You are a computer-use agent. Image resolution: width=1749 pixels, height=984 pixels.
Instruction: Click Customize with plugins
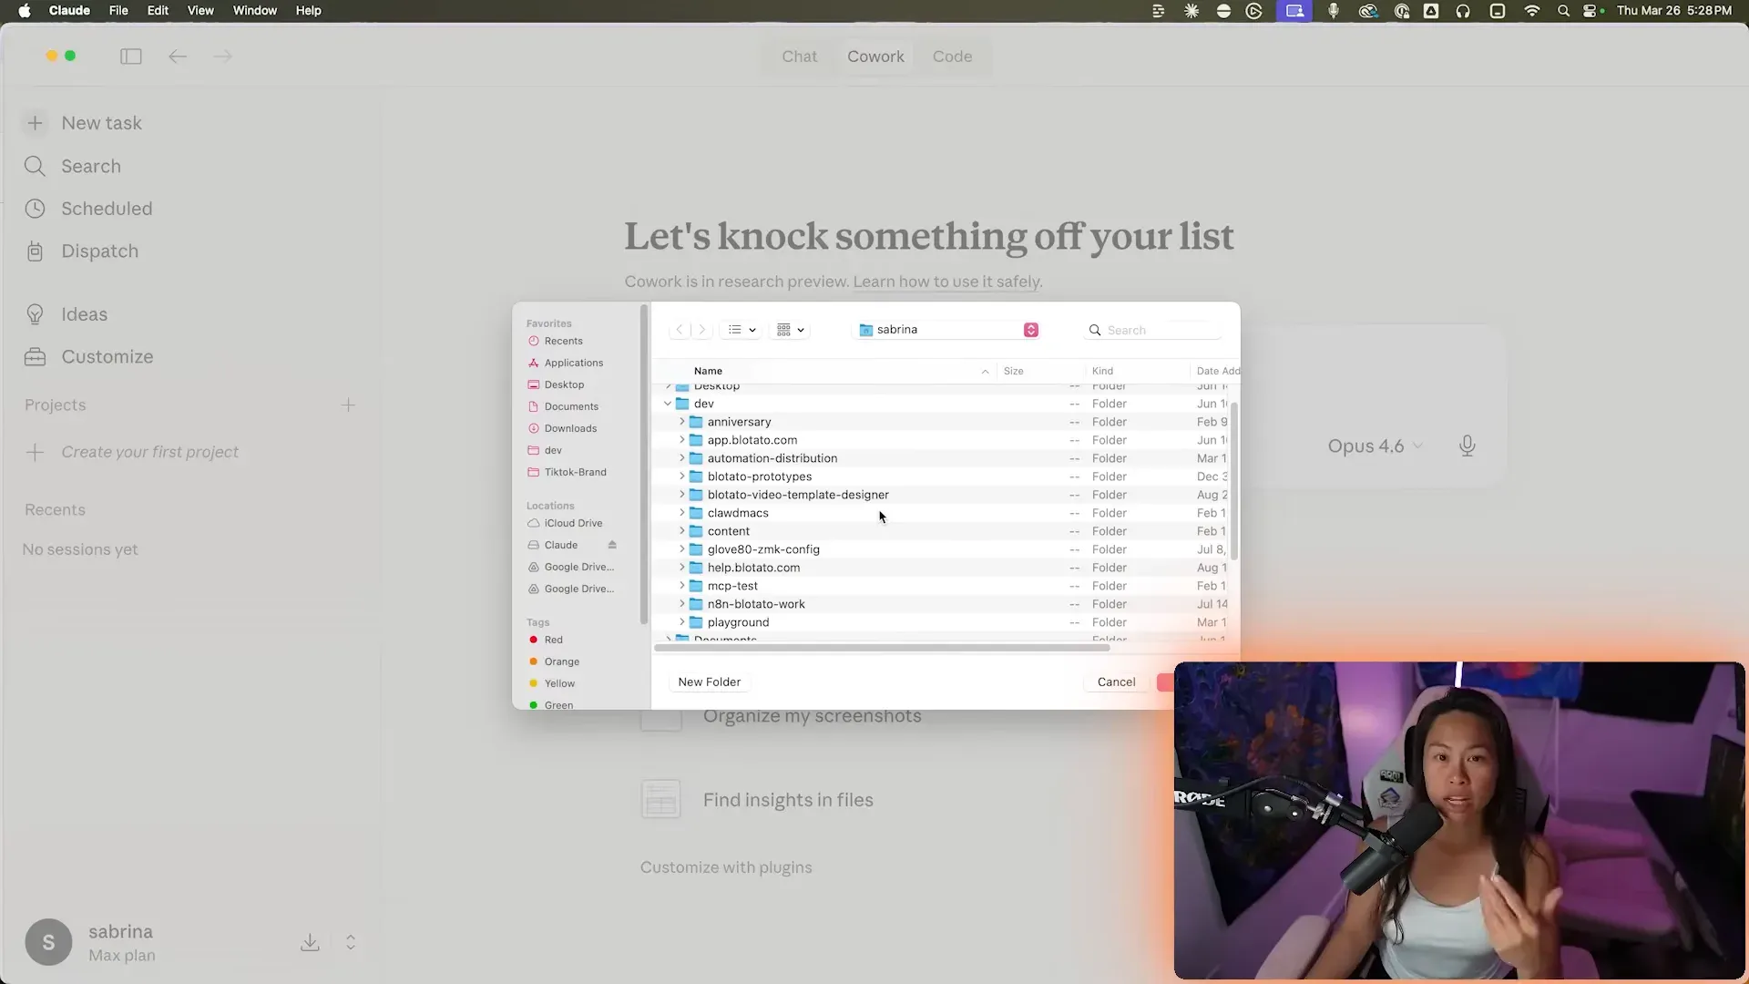pos(726,867)
